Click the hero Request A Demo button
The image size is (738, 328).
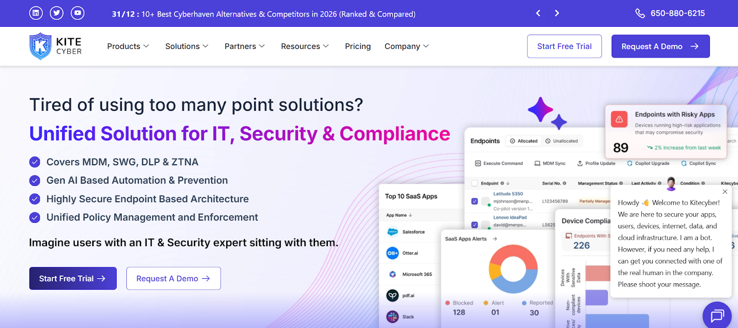coord(173,279)
